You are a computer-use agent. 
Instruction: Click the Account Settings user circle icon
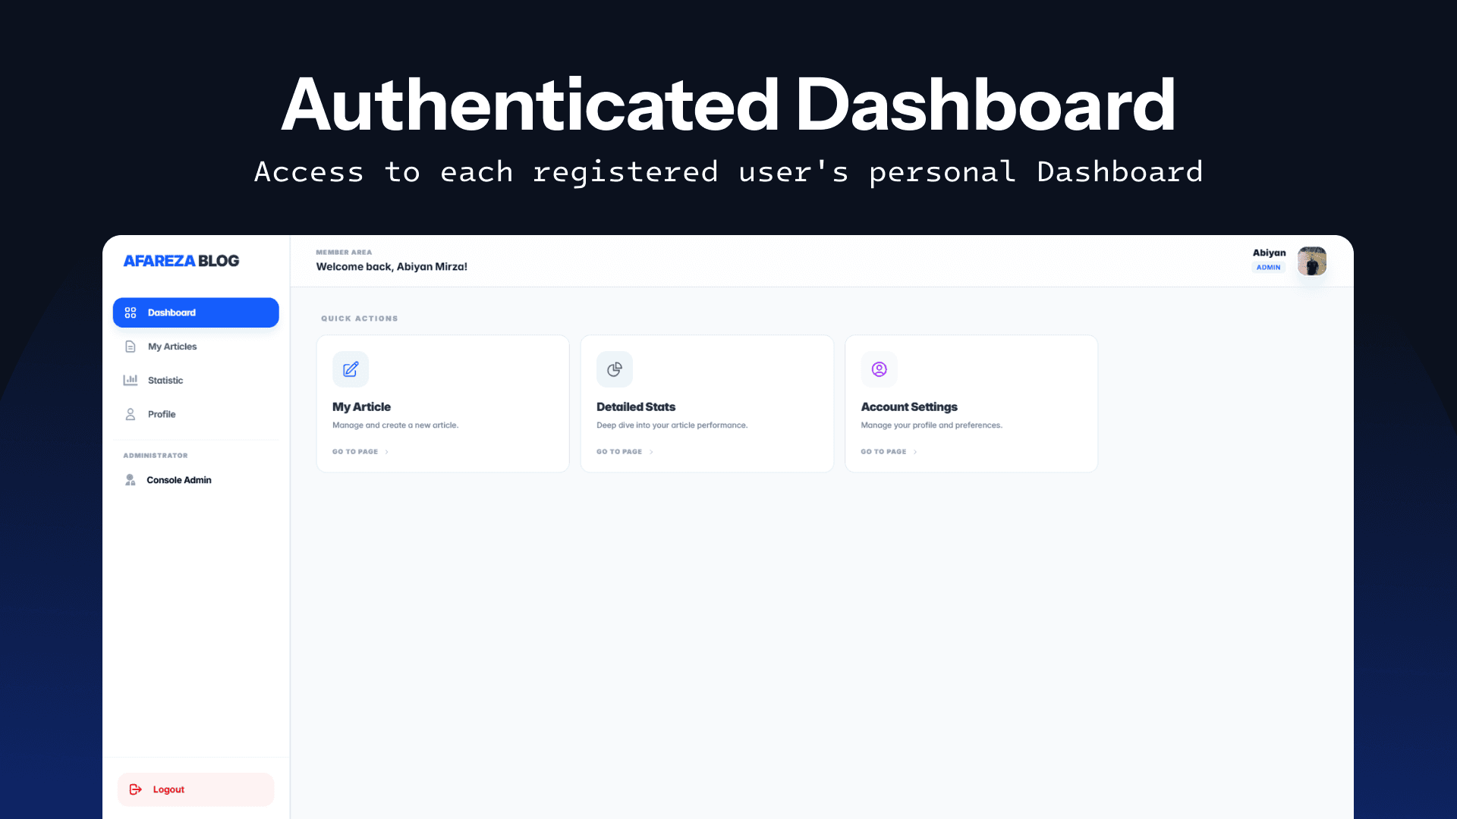(879, 369)
